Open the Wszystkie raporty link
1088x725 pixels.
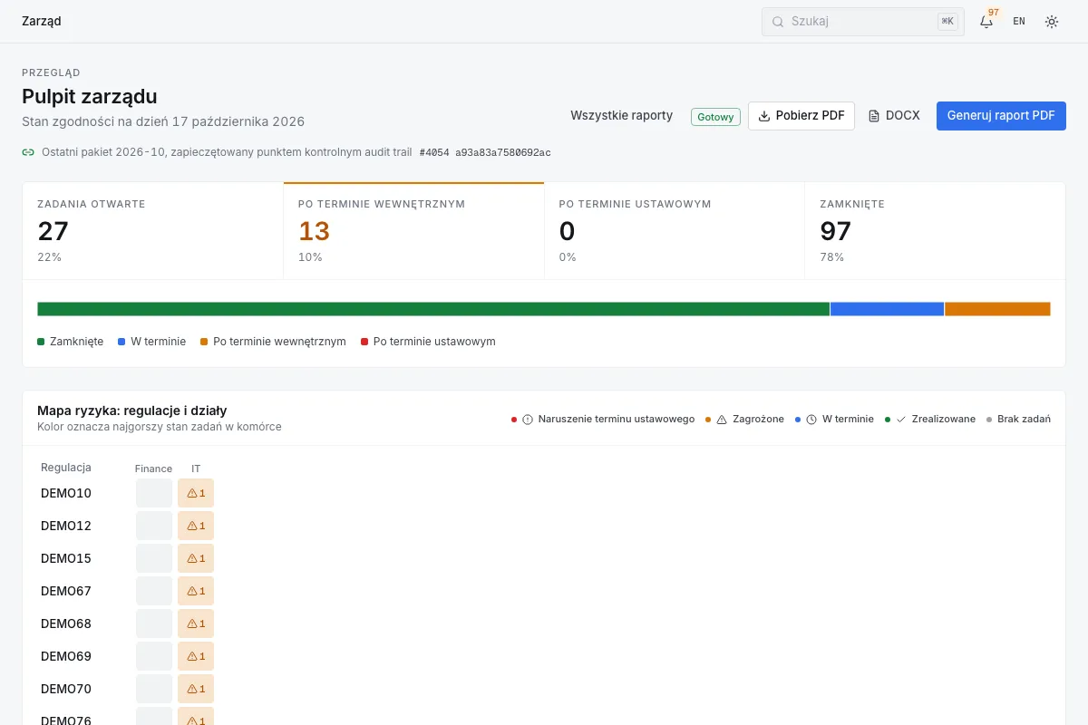click(x=622, y=115)
